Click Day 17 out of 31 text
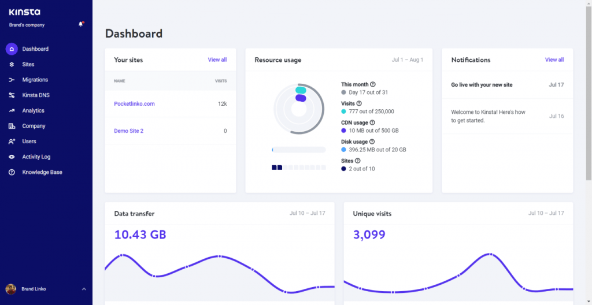This screenshot has height=305, width=592. [368, 92]
